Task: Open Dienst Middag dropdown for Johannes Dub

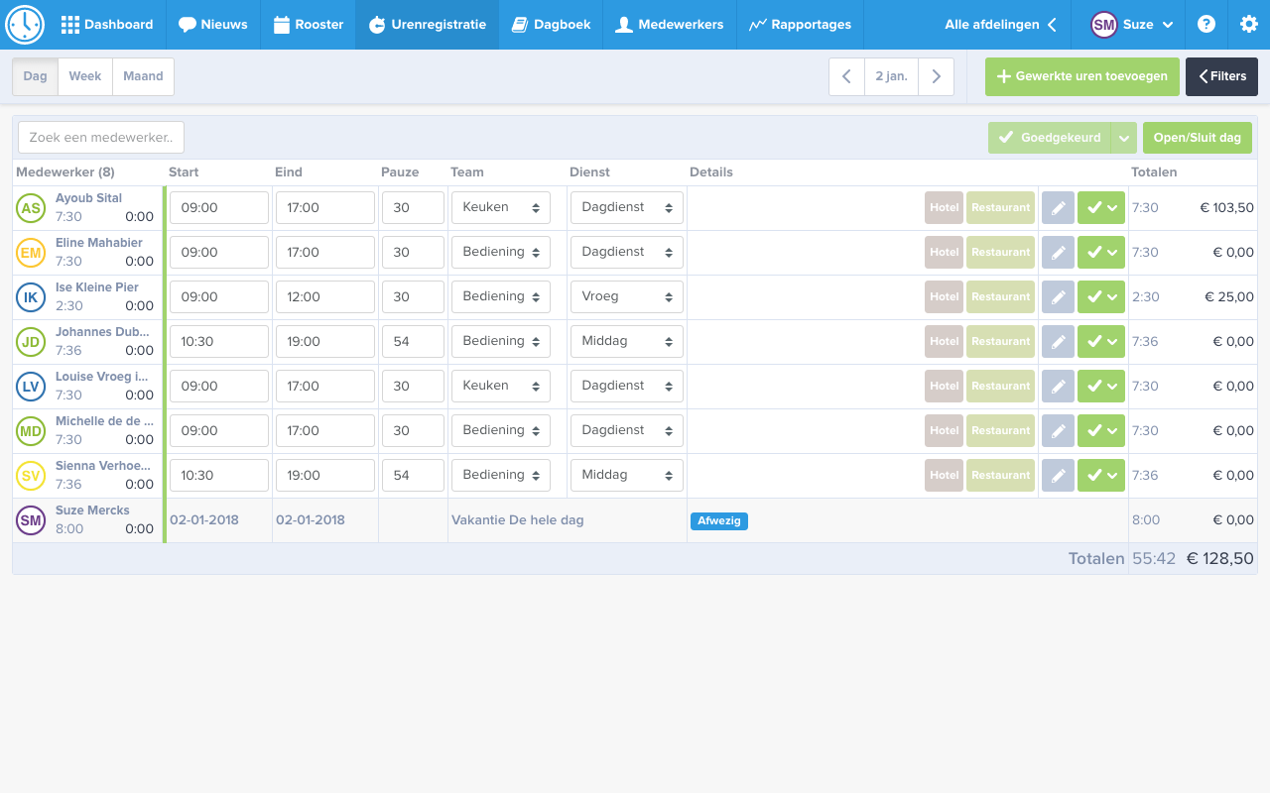Action: tap(626, 342)
